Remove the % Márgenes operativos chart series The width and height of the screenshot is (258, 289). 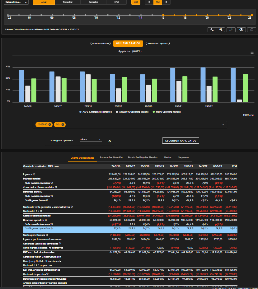(x=110, y=141)
